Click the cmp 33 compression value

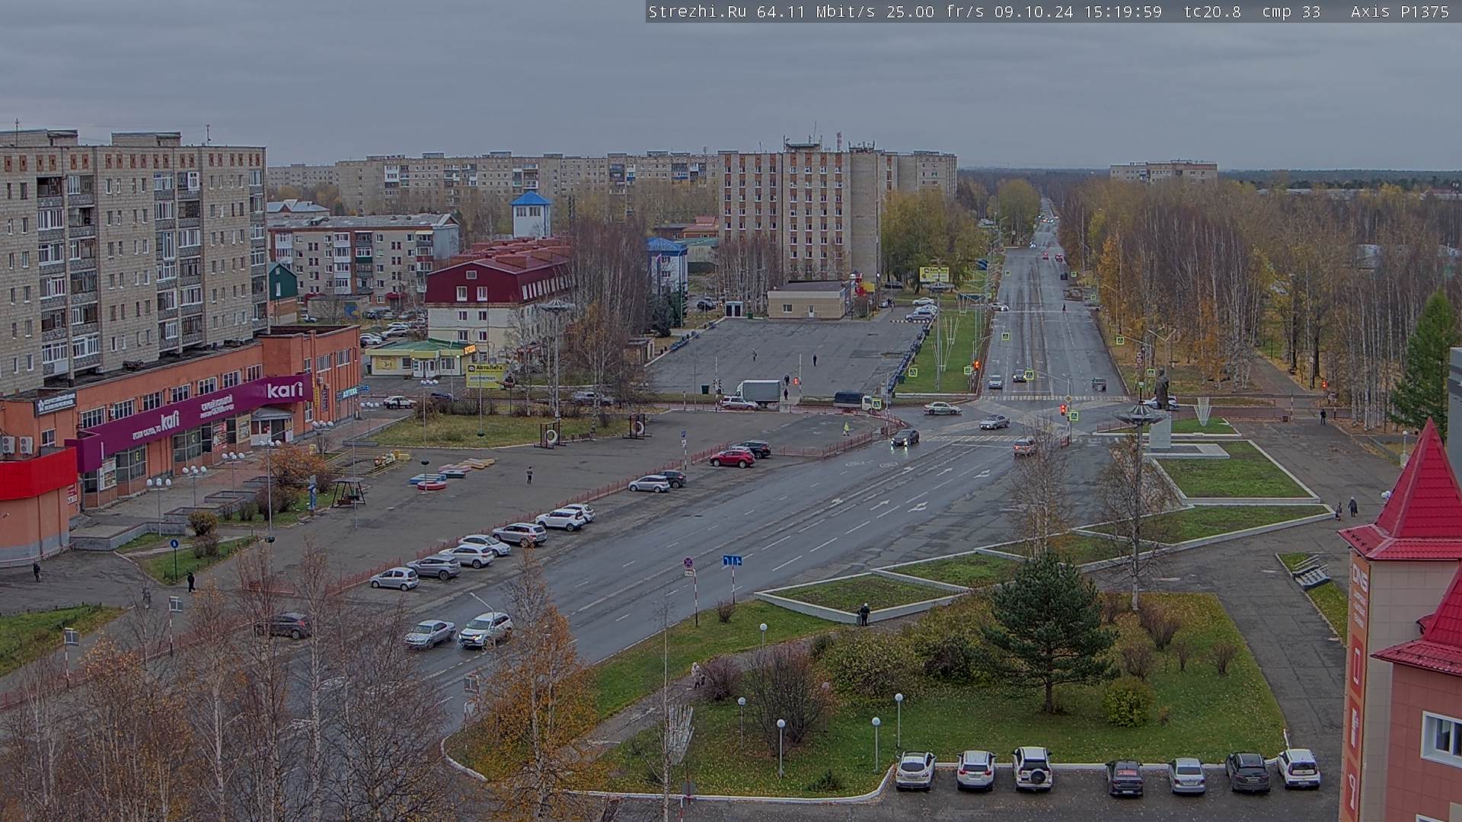click(x=1291, y=11)
